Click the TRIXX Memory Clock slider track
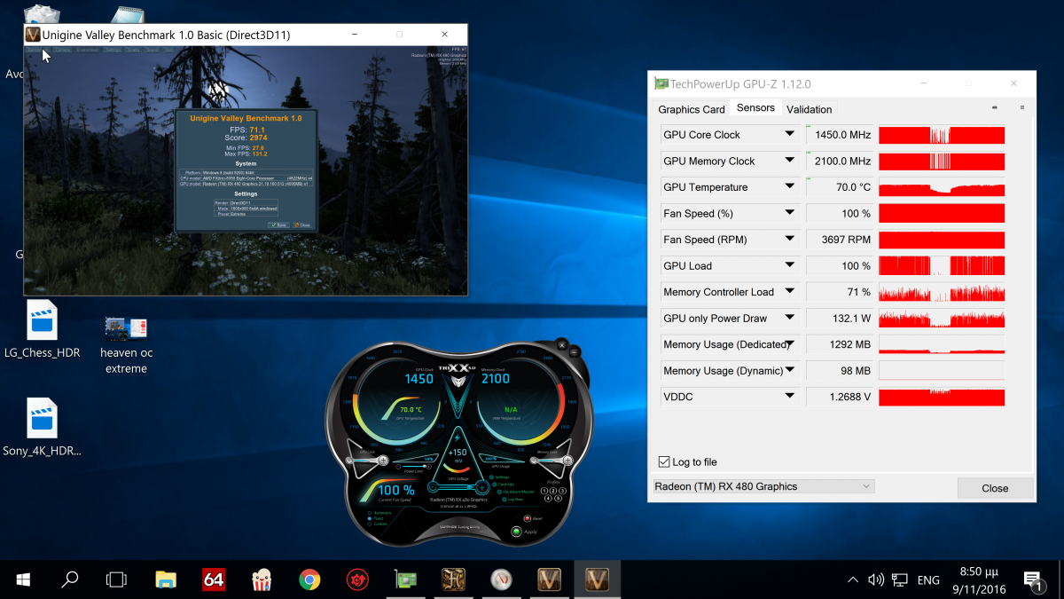 551,461
